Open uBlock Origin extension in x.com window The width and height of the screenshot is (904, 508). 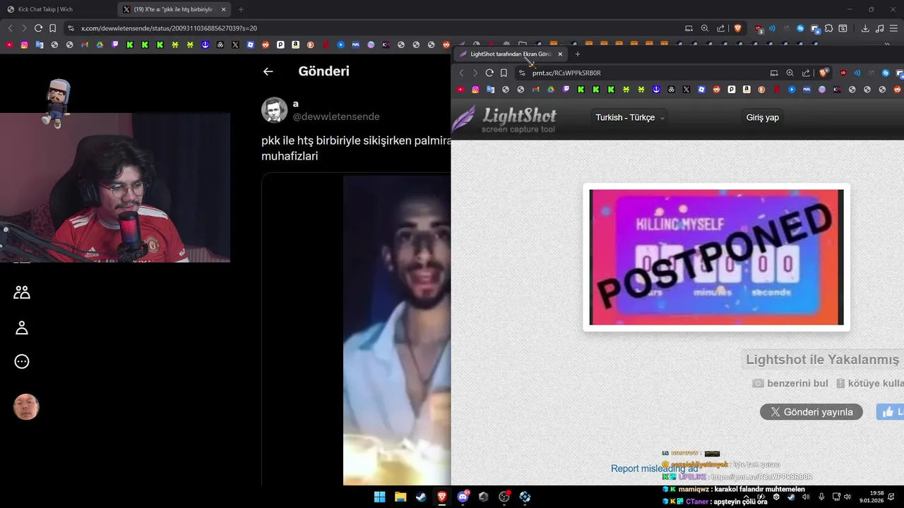pos(759,28)
